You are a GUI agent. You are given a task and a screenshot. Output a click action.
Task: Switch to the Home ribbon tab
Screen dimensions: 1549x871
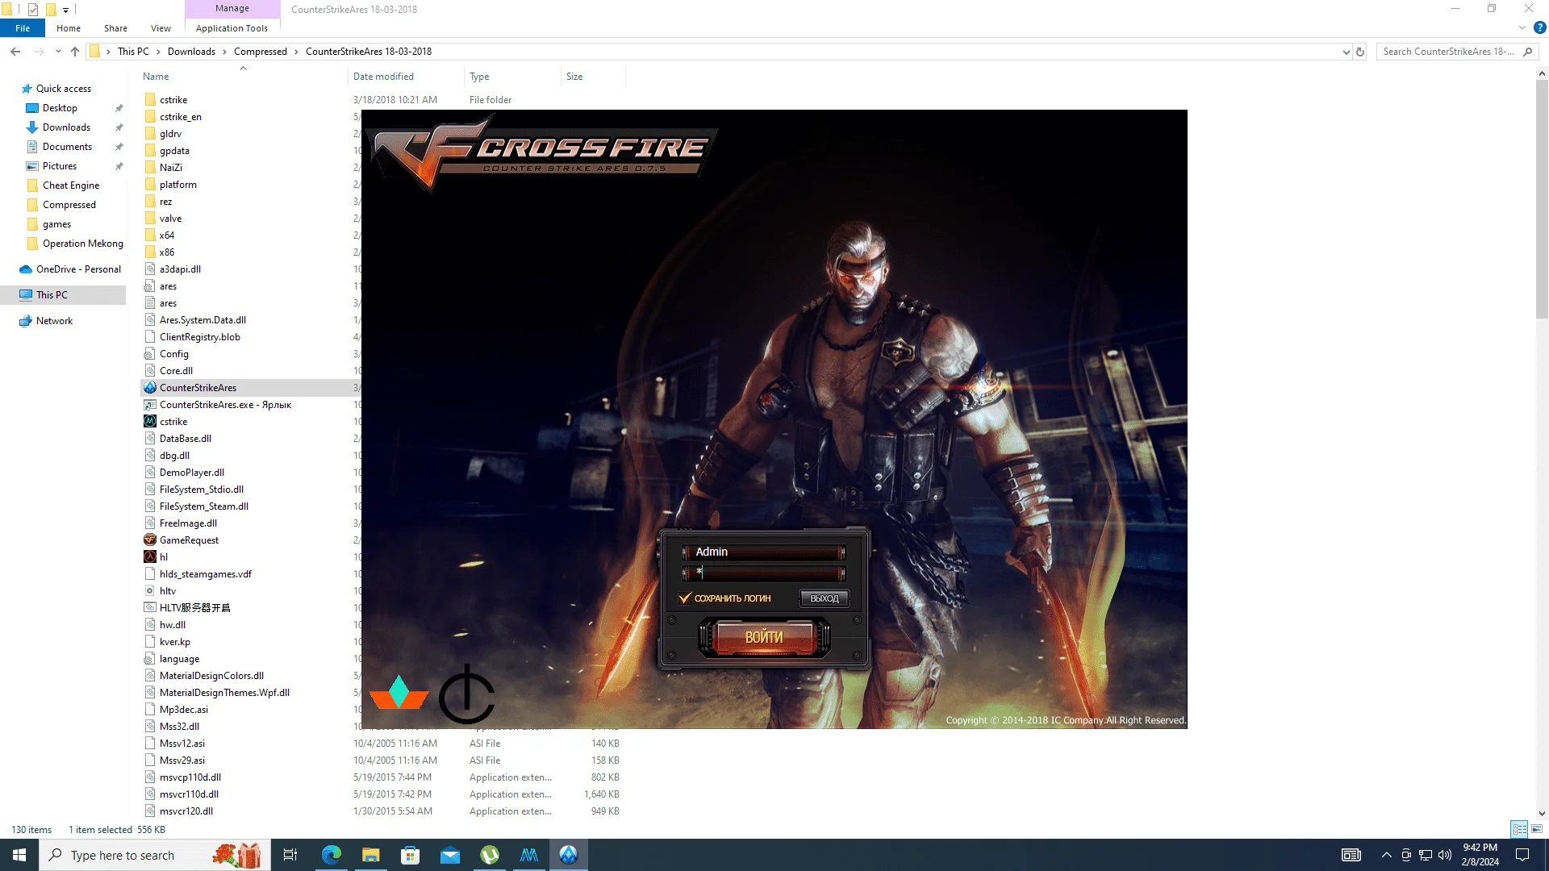tap(69, 28)
